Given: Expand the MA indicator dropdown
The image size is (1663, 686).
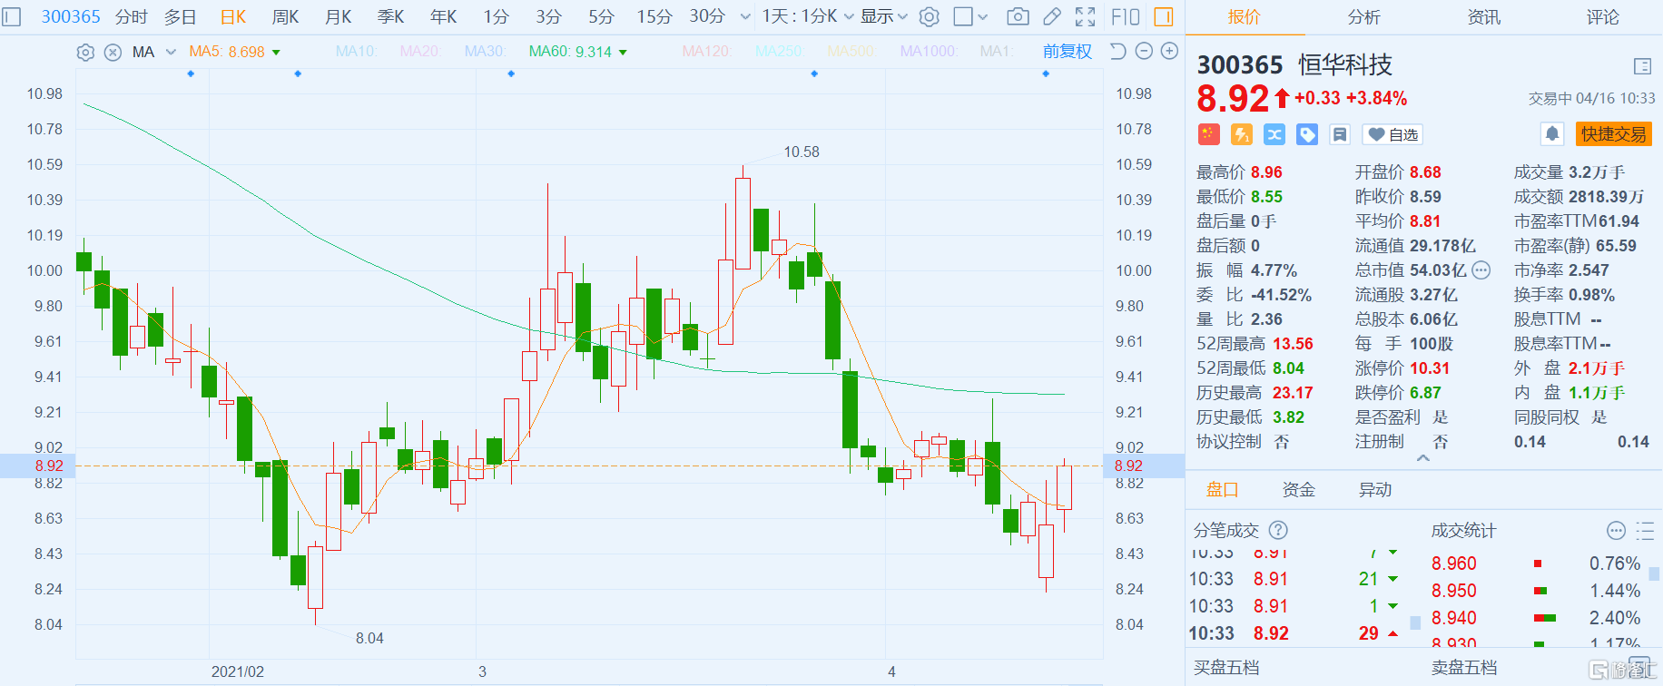Looking at the screenshot, I should [x=171, y=53].
